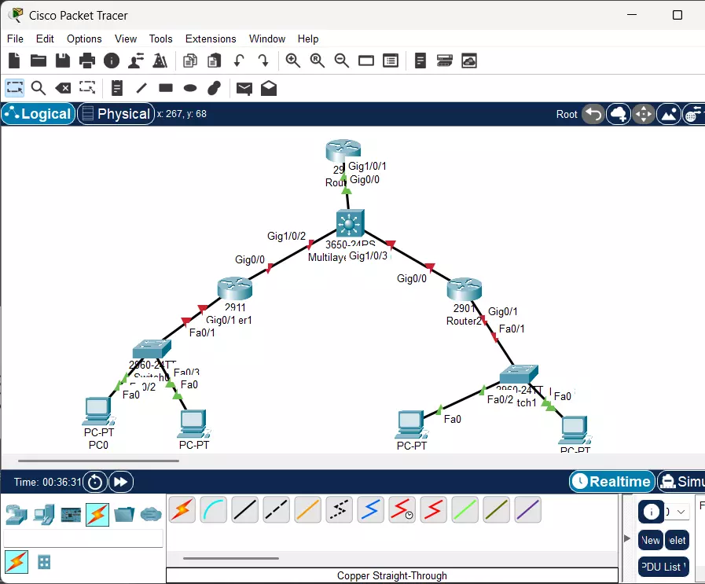
Task: Open the PDU List Window
Action: [663, 566]
